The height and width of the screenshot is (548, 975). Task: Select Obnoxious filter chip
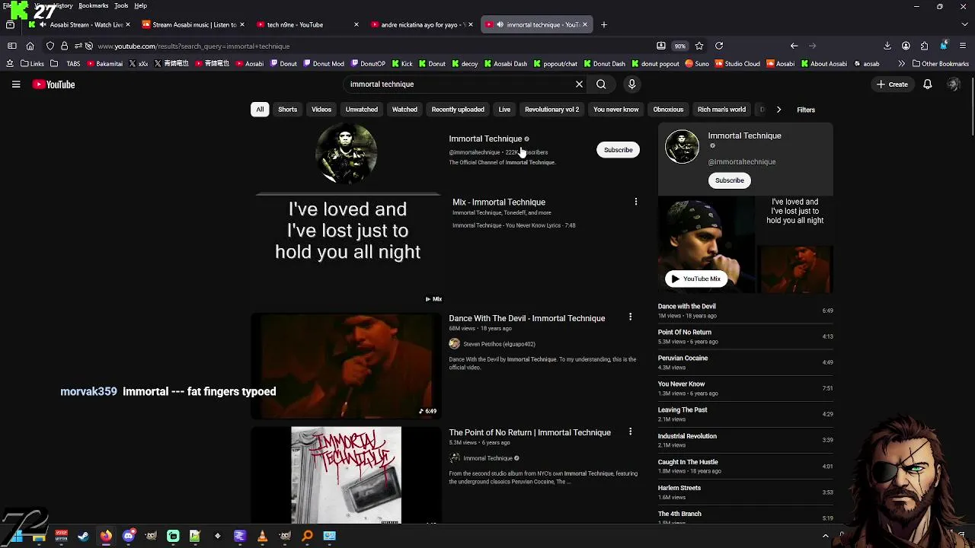tap(668, 110)
